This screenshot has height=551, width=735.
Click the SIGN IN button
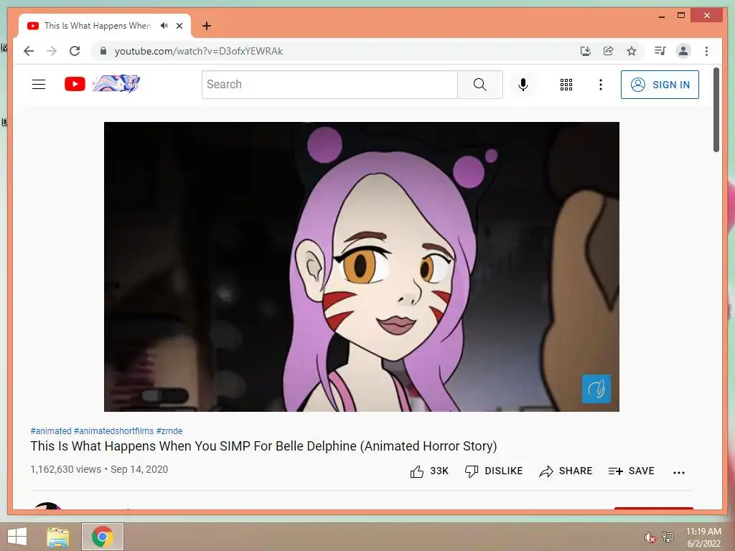(x=660, y=85)
